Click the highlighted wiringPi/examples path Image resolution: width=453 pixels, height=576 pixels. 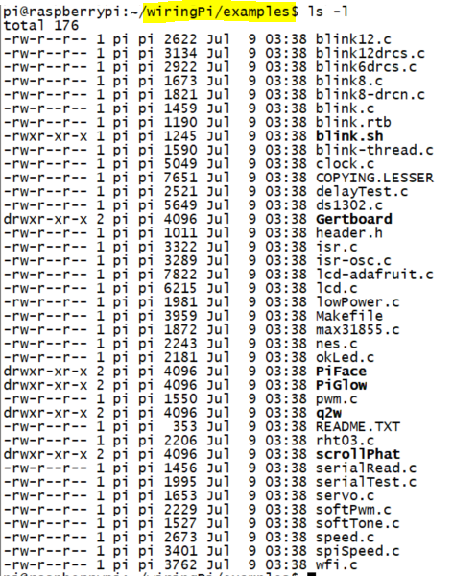[219, 12]
